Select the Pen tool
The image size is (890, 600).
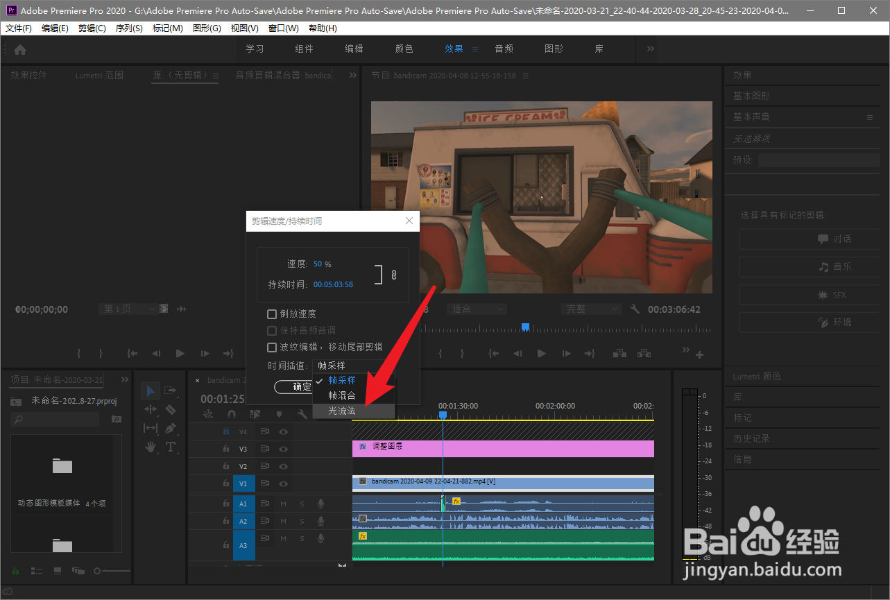click(x=171, y=429)
